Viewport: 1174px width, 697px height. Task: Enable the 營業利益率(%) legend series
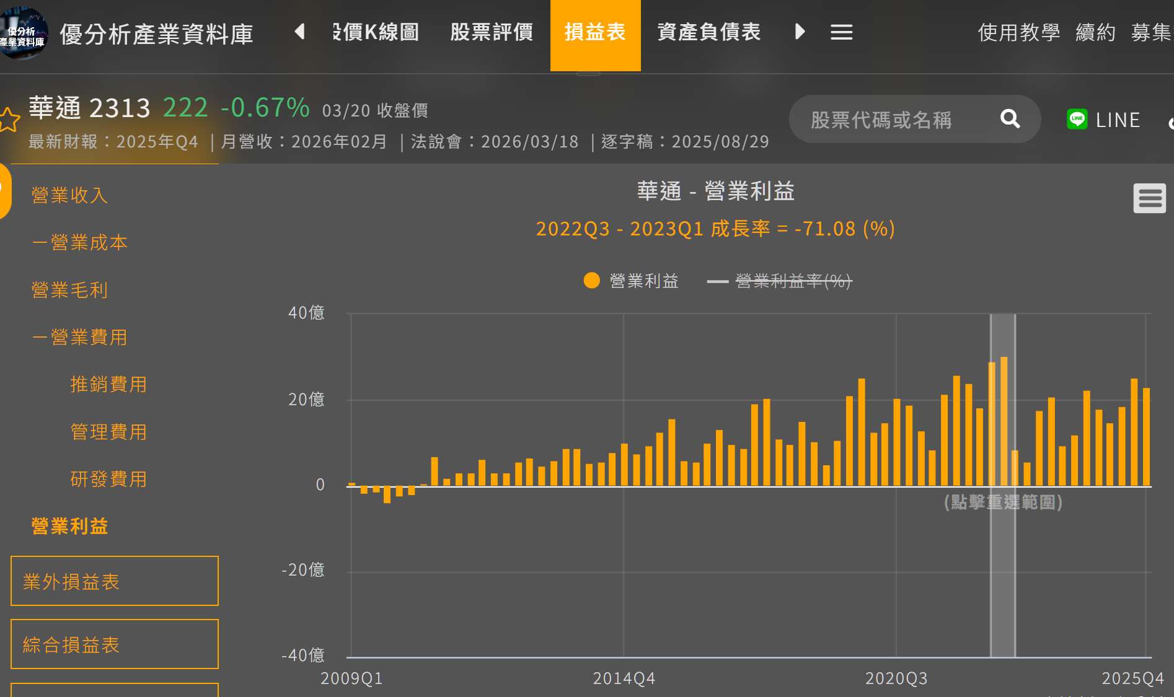click(x=780, y=281)
